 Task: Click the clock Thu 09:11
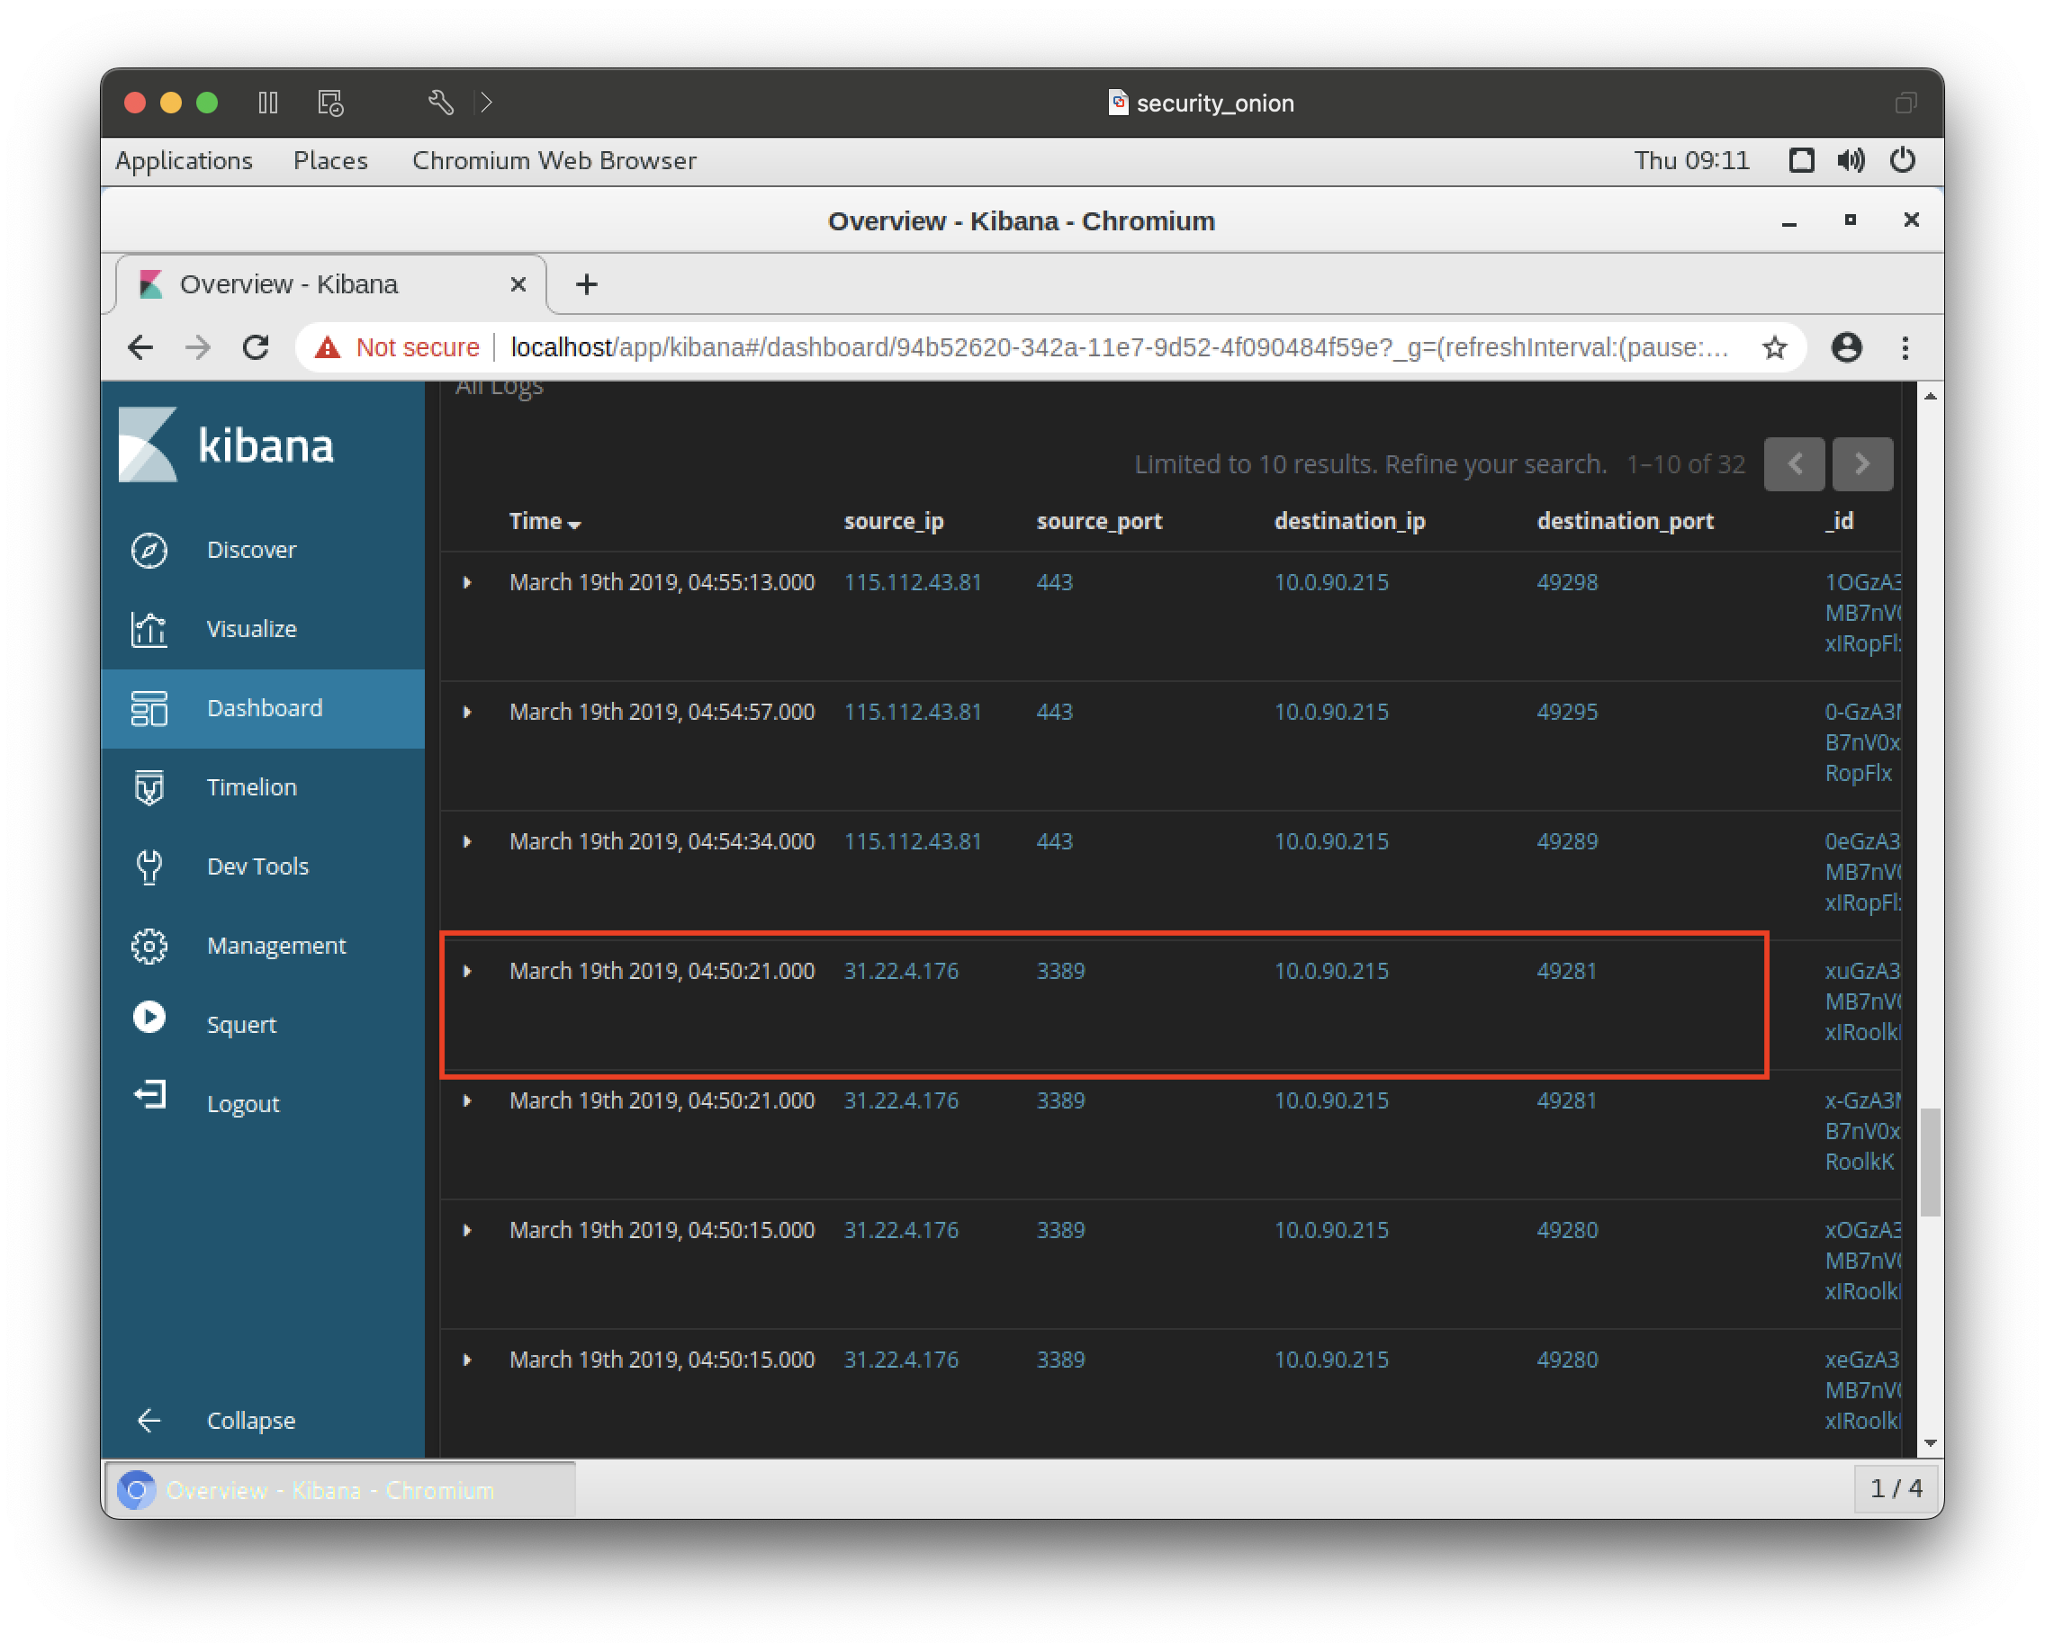pyautogui.click(x=1692, y=160)
